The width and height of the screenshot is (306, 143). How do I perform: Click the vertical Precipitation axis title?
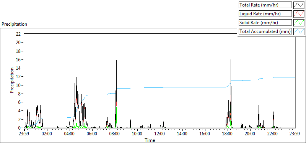pos(12,80)
